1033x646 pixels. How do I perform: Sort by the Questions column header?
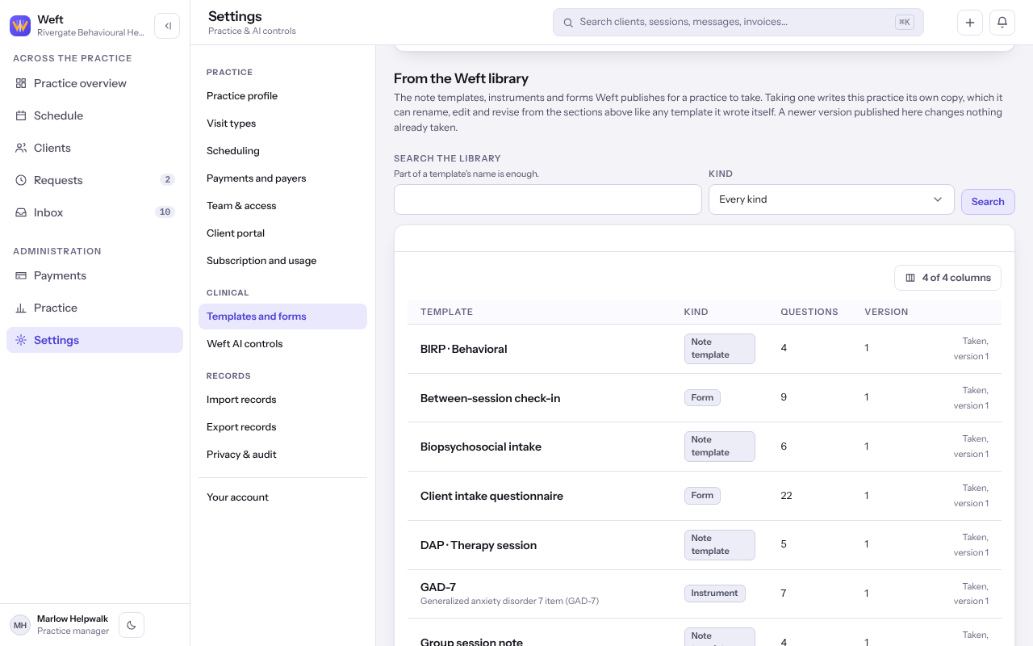click(x=809, y=312)
